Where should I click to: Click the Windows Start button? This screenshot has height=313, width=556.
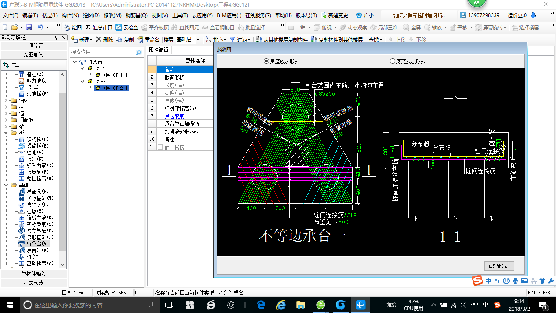coord(9,305)
